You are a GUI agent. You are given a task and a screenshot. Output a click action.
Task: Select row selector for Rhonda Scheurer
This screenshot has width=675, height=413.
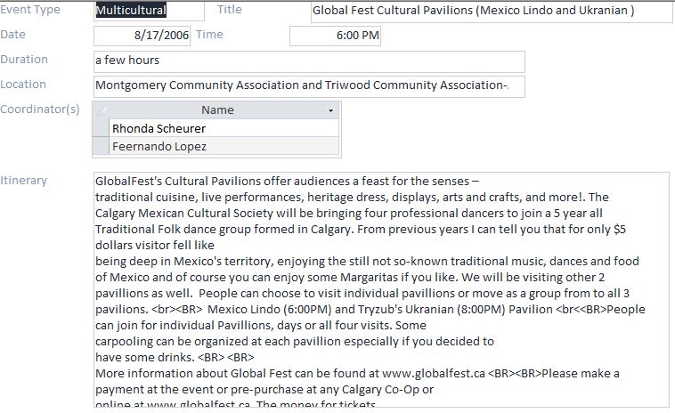pos(101,128)
